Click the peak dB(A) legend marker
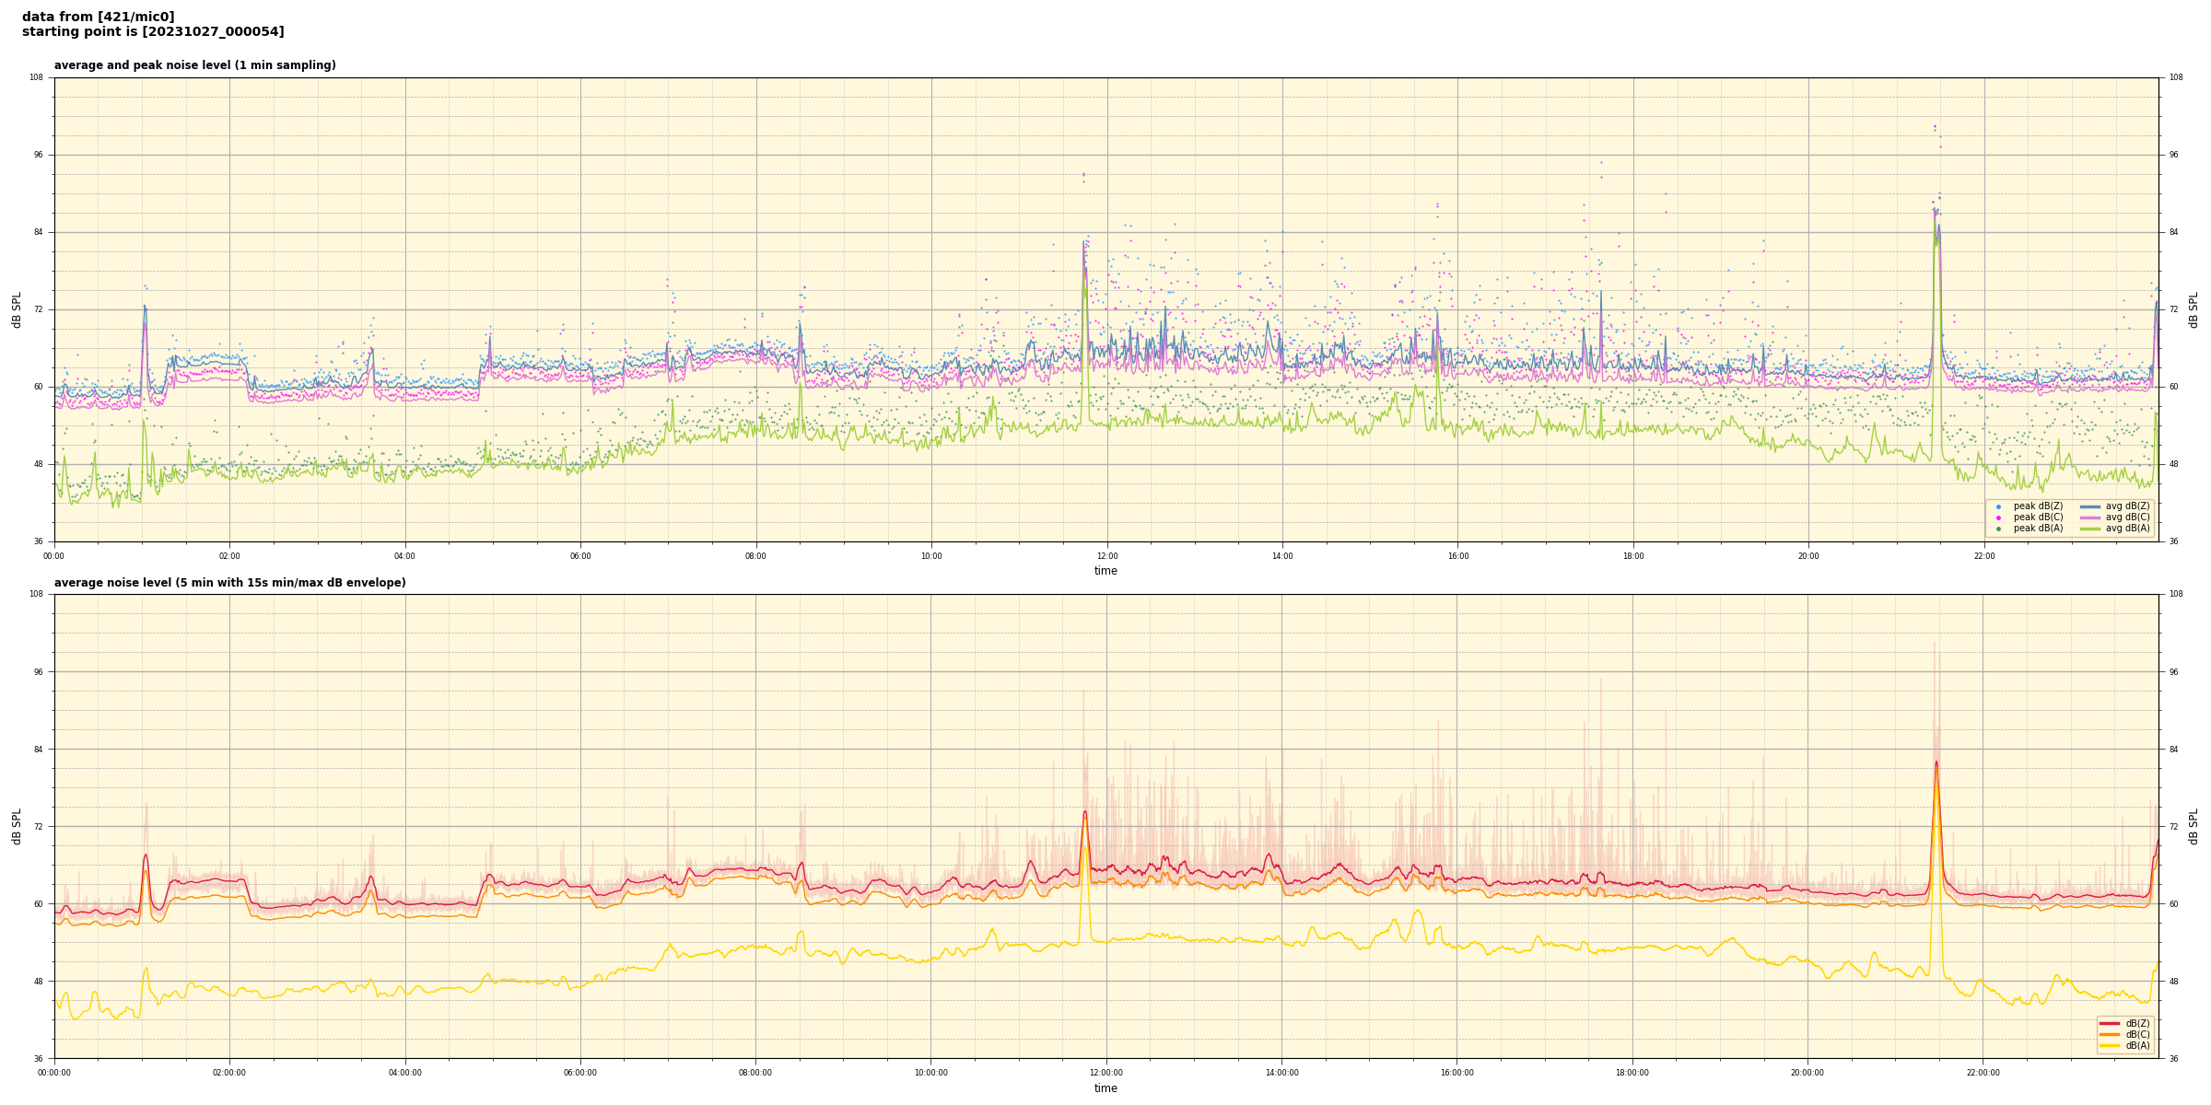This screenshot has width=2211, height=1105. pos(1998,529)
